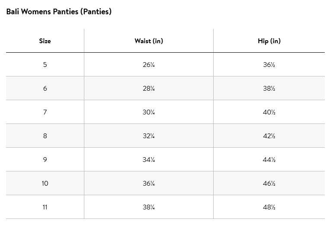The height and width of the screenshot is (228, 333).
Task: Click waist value 26¼
Action: (x=149, y=65)
